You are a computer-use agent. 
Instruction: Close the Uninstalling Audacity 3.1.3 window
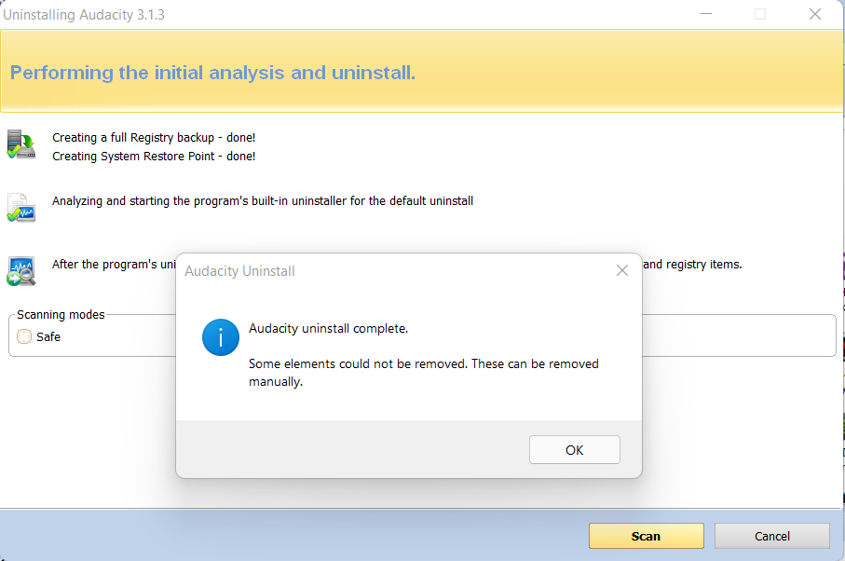[815, 14]
